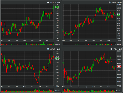Click the green 8.70 price tag on ENTR

pyautogui.click(x=119, y=15)
